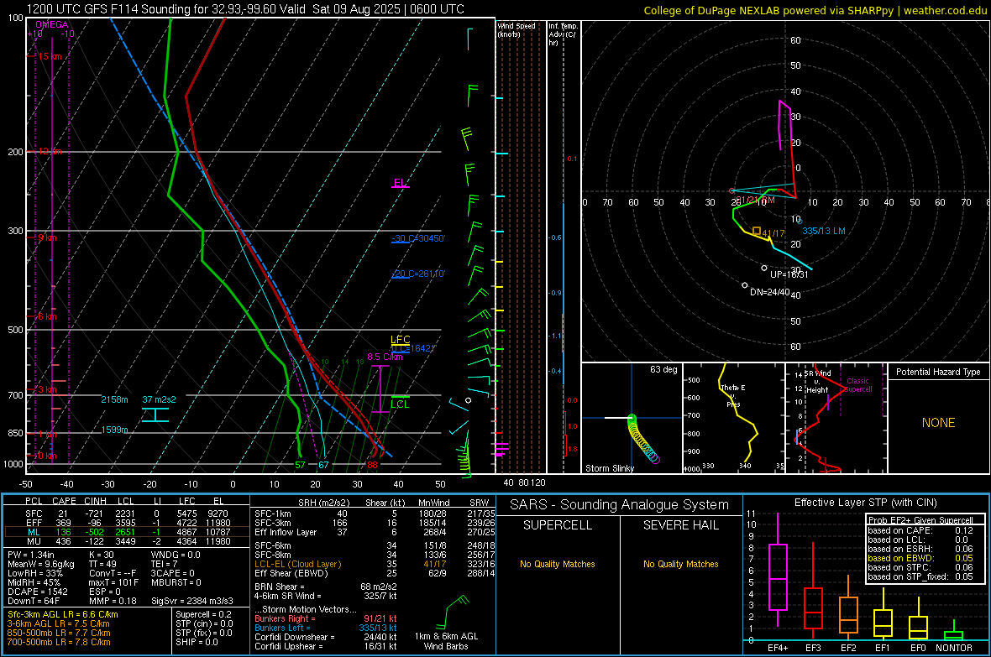Click the 8.5 C/km lapse rate label
This screenshot has height=657, width=991.
[385, 357]
